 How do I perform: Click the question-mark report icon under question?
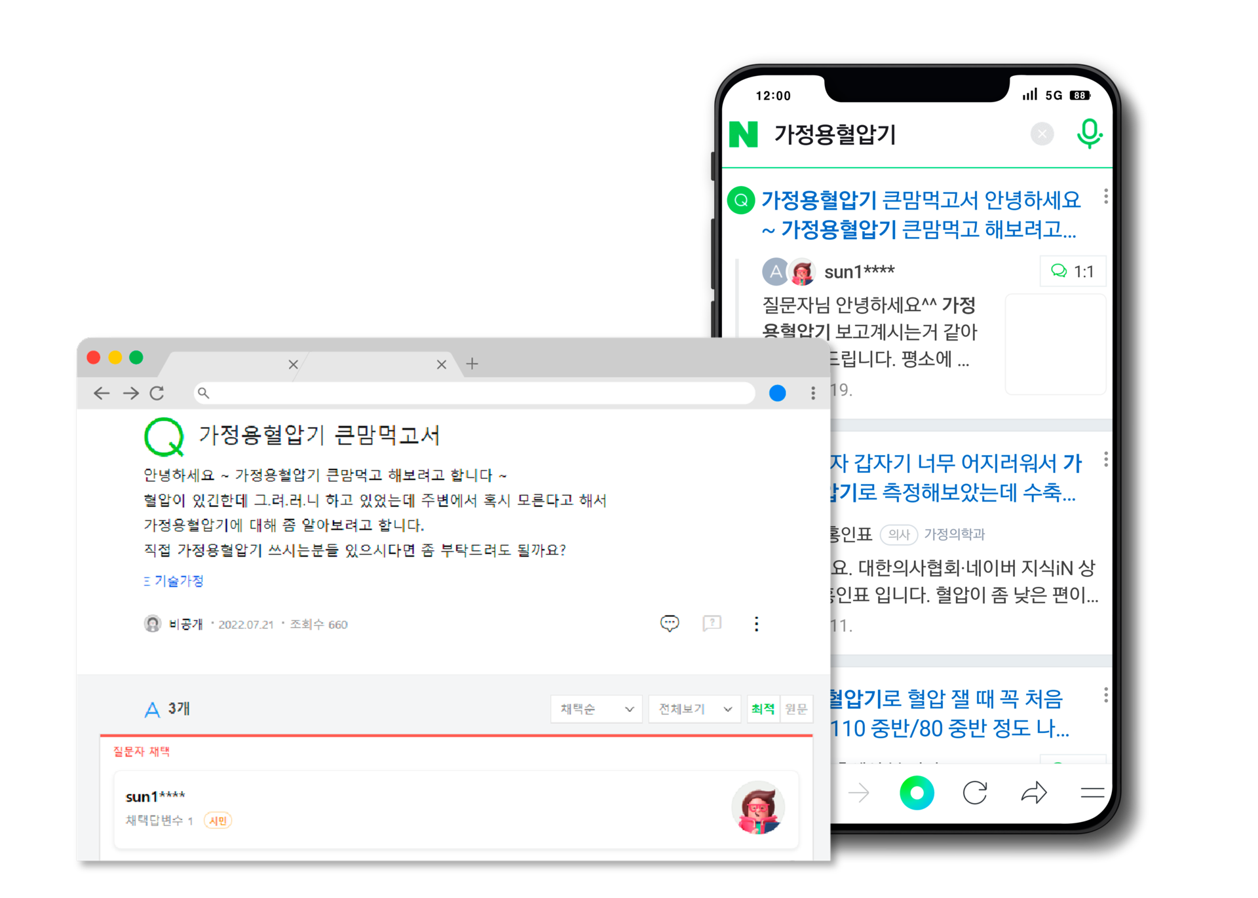click(x=712, y=624)
